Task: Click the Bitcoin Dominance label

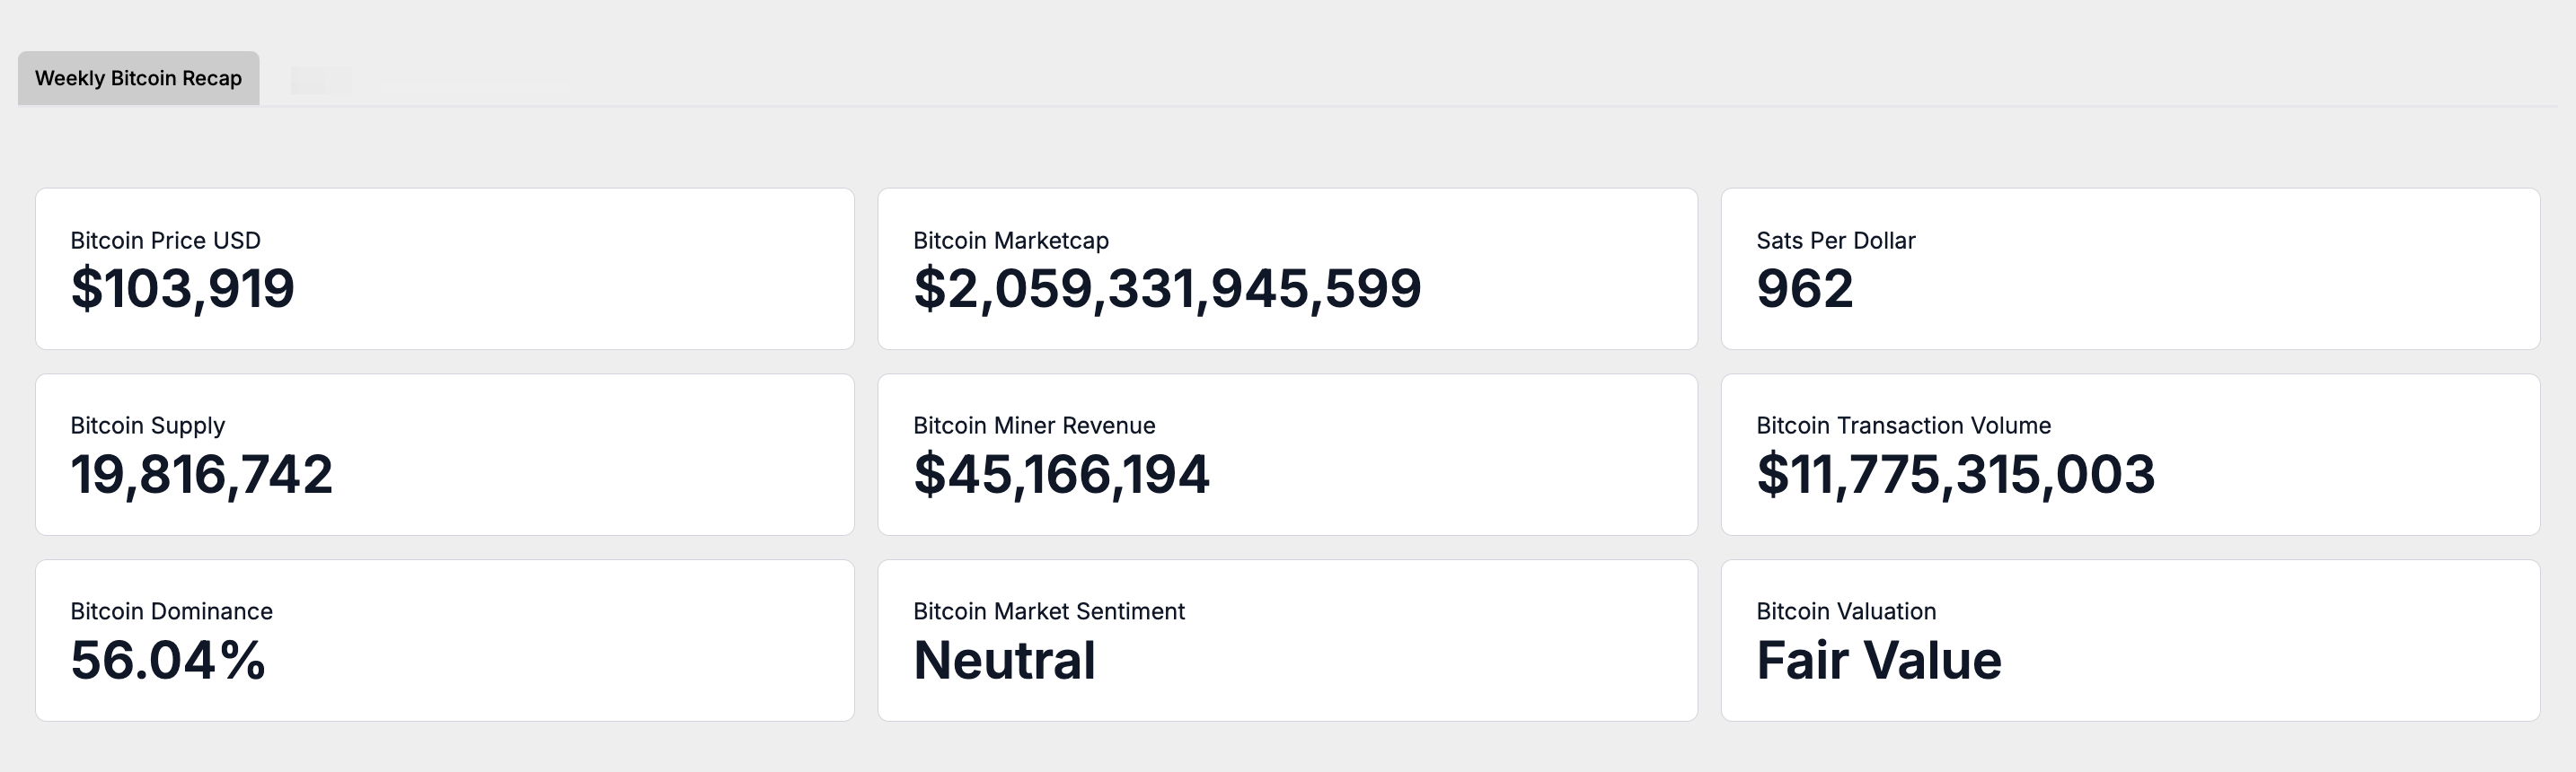Action: click(171, 611)
